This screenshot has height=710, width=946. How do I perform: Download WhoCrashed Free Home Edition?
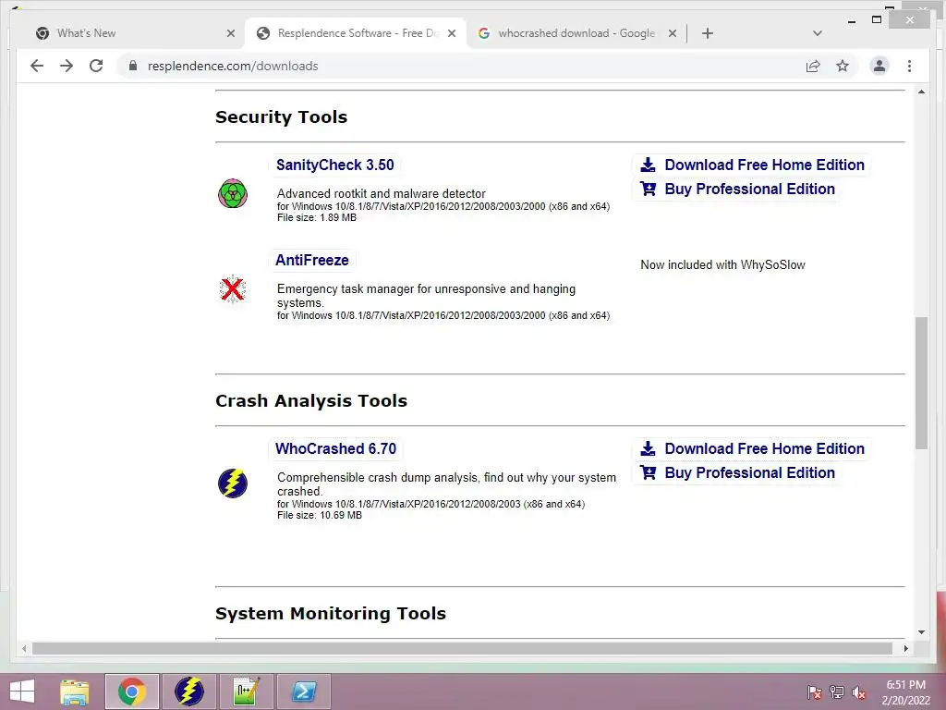coord(764,448)
